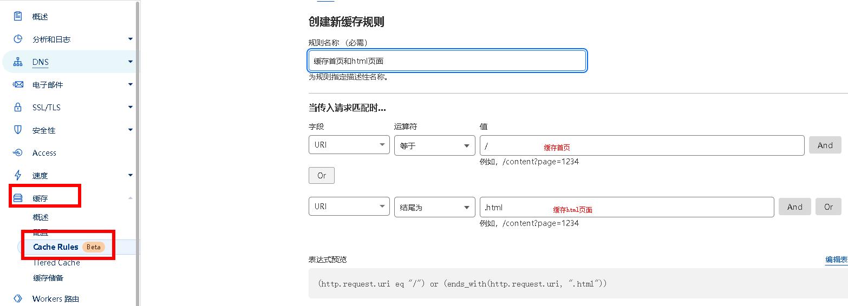Open the 等于 operator dropdown

tap(434, 145)
